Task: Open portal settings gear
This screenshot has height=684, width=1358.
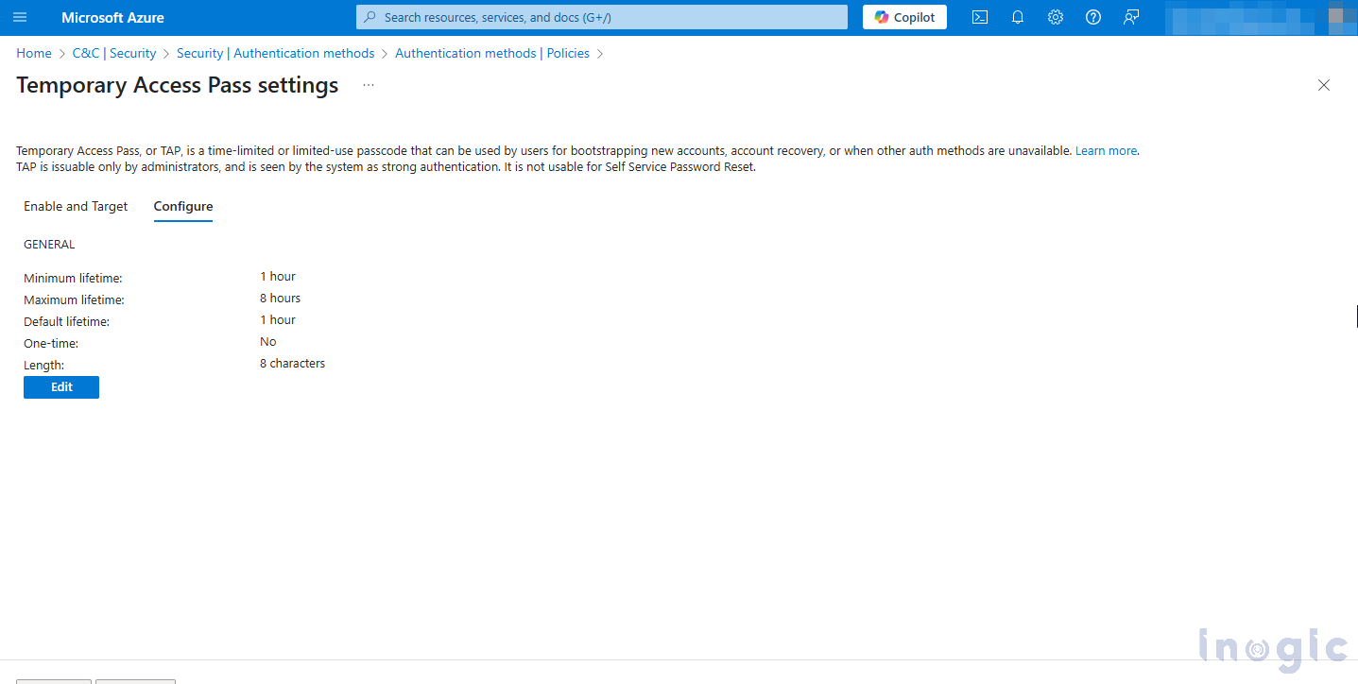Action: pyautogui.click(x=1056, y=17)
